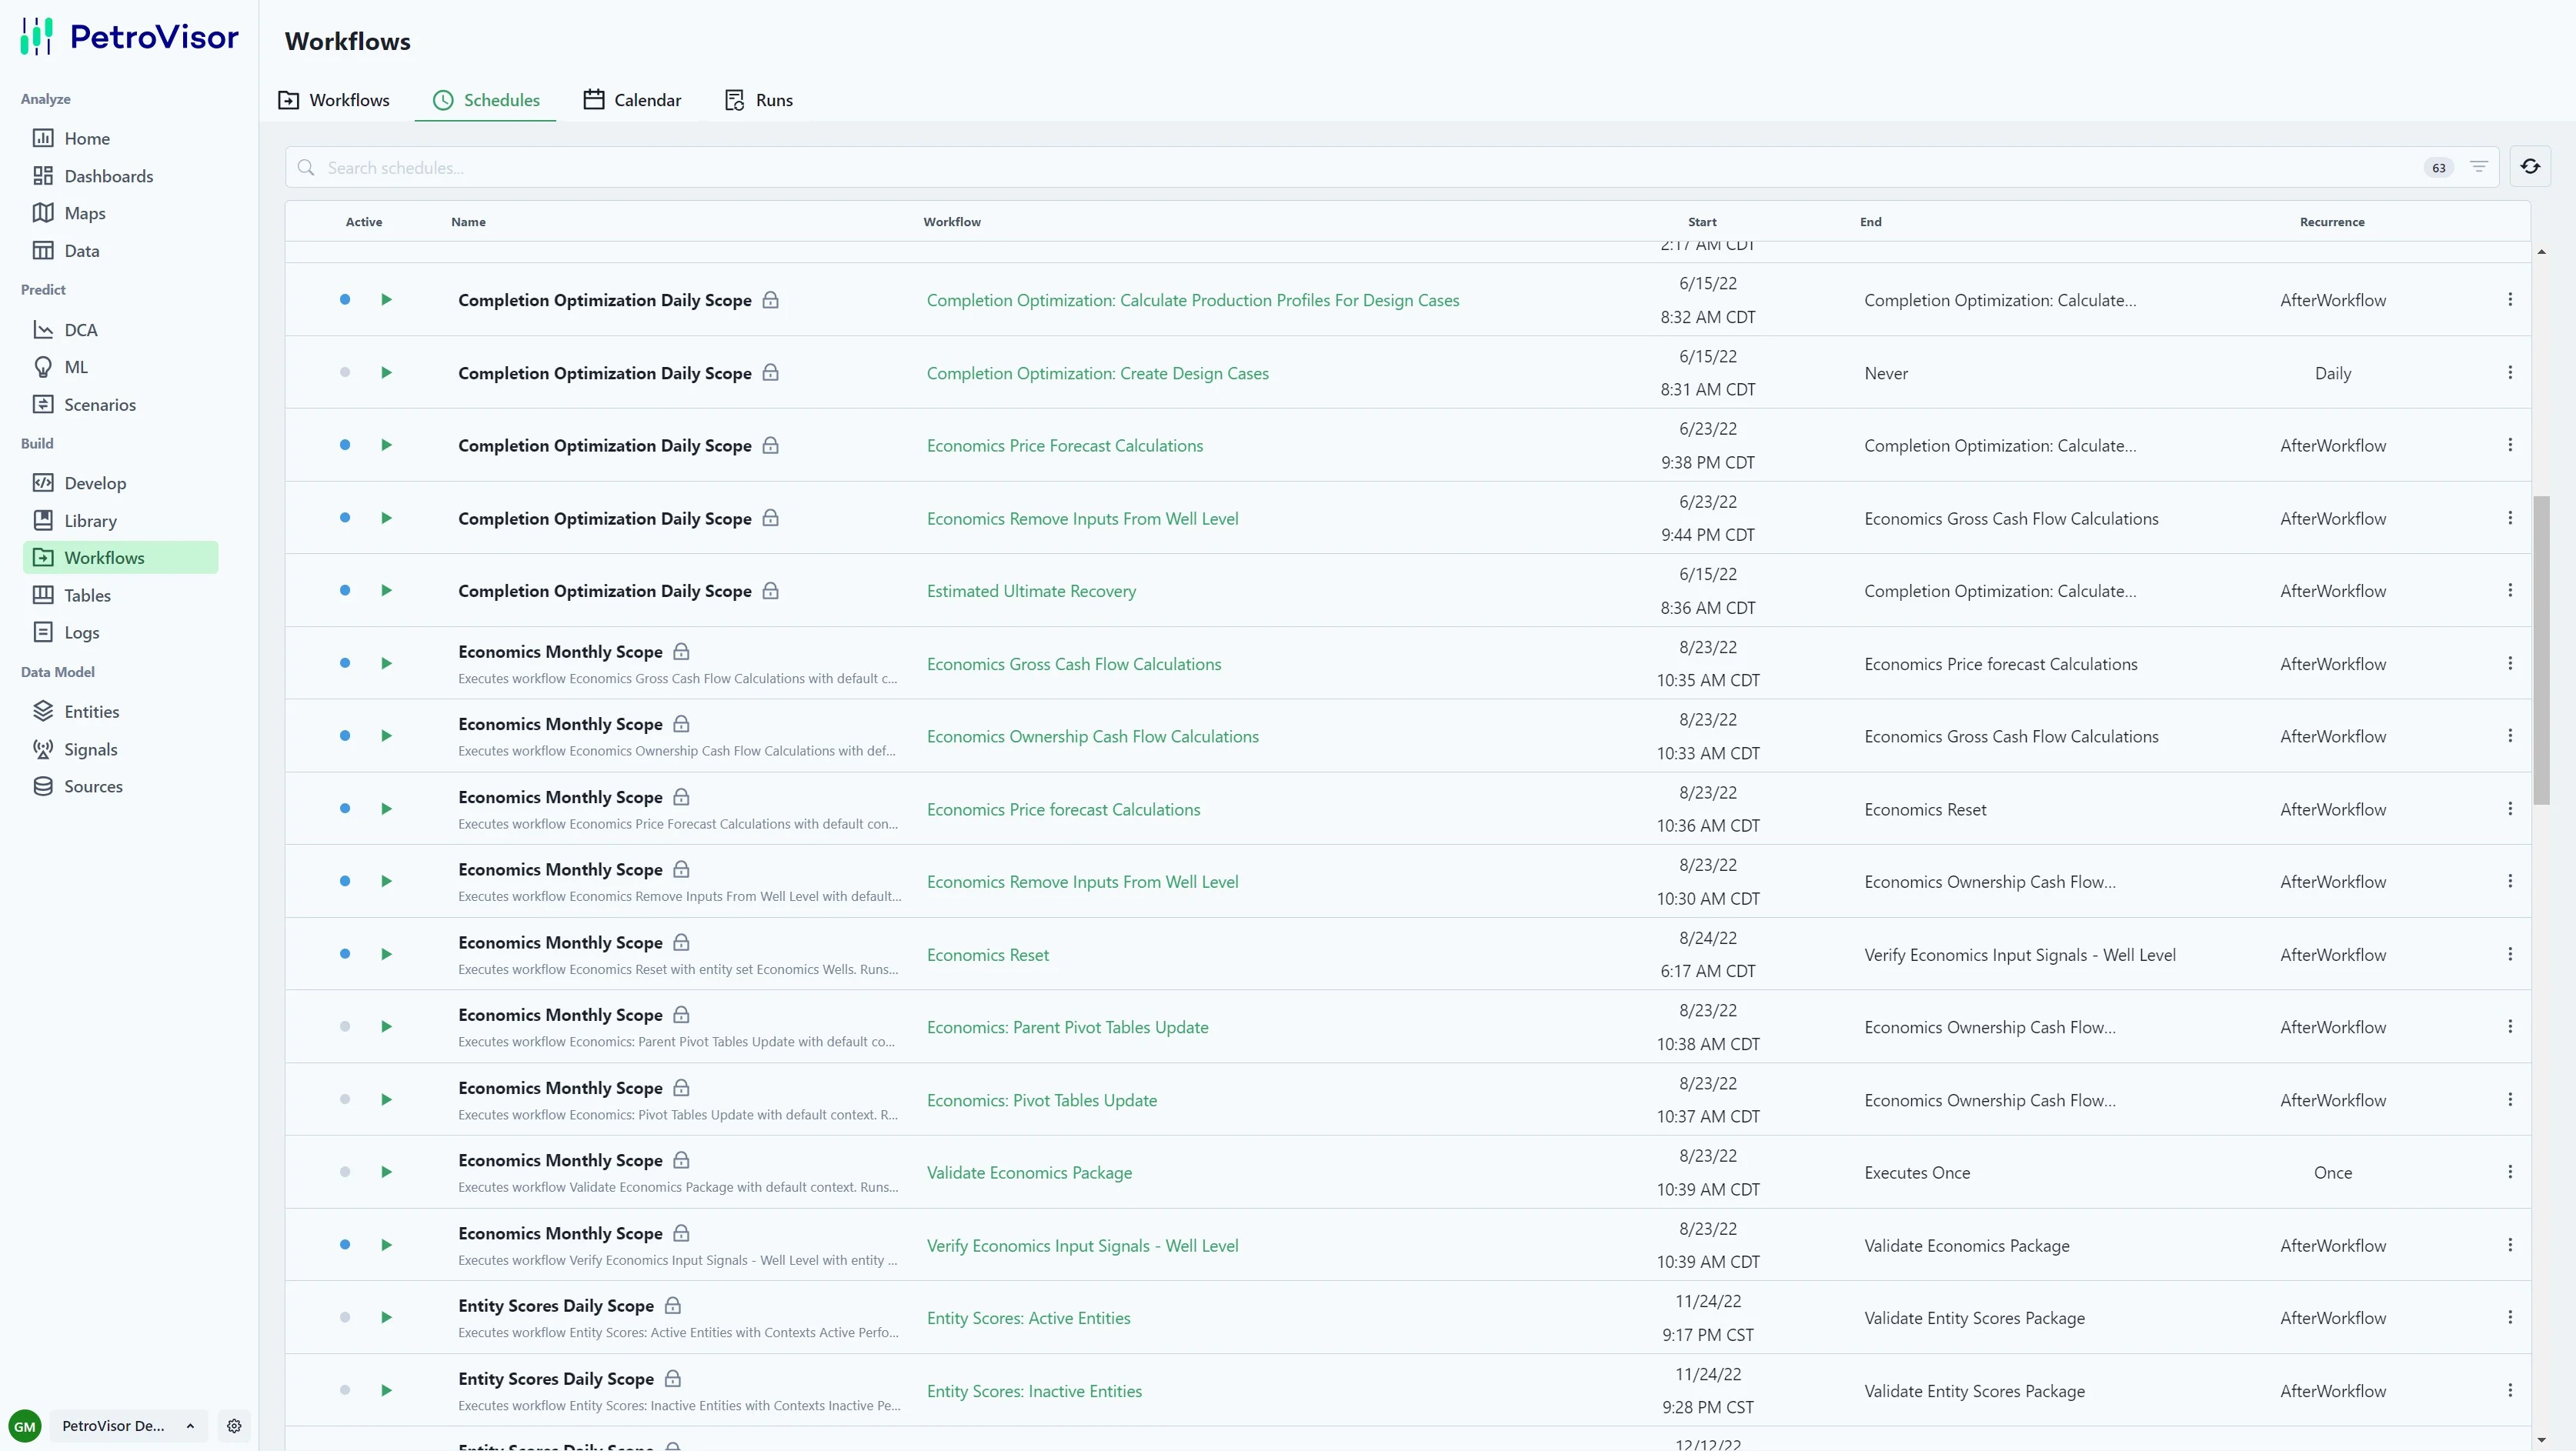Toggle active dot for Validate Economics Package row

tap(345, 1172)
